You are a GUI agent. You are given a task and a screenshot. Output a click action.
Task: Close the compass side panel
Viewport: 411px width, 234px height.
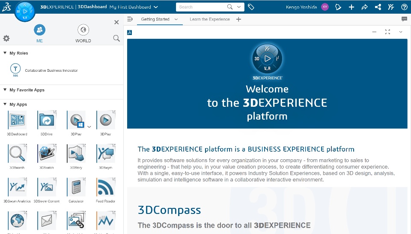point(116,22)
